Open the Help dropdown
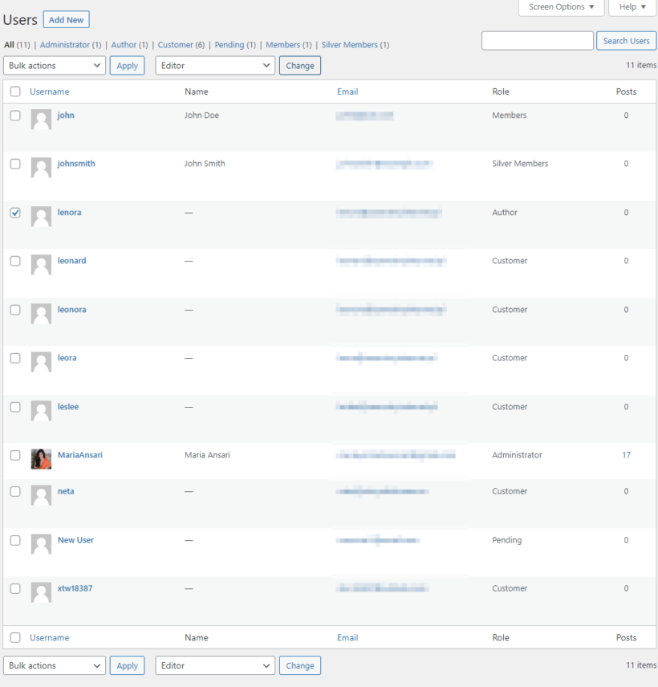 [632, 6]
